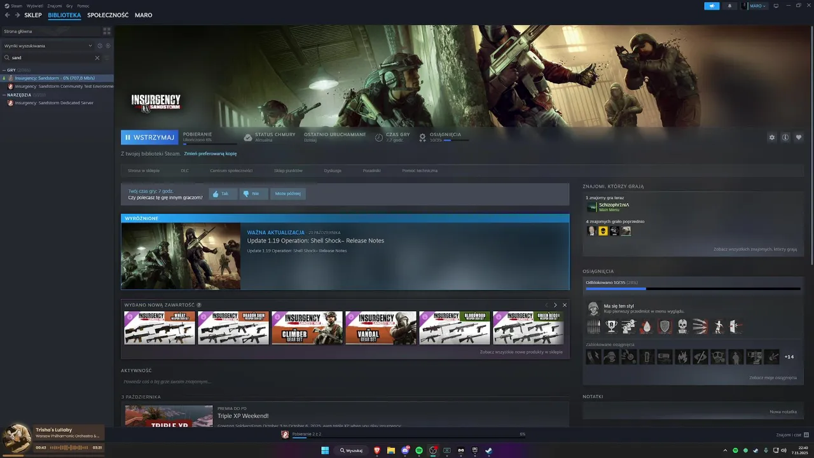
Task: Open friend avatar SchizophreniA
Action: click(x=591, y=207)
